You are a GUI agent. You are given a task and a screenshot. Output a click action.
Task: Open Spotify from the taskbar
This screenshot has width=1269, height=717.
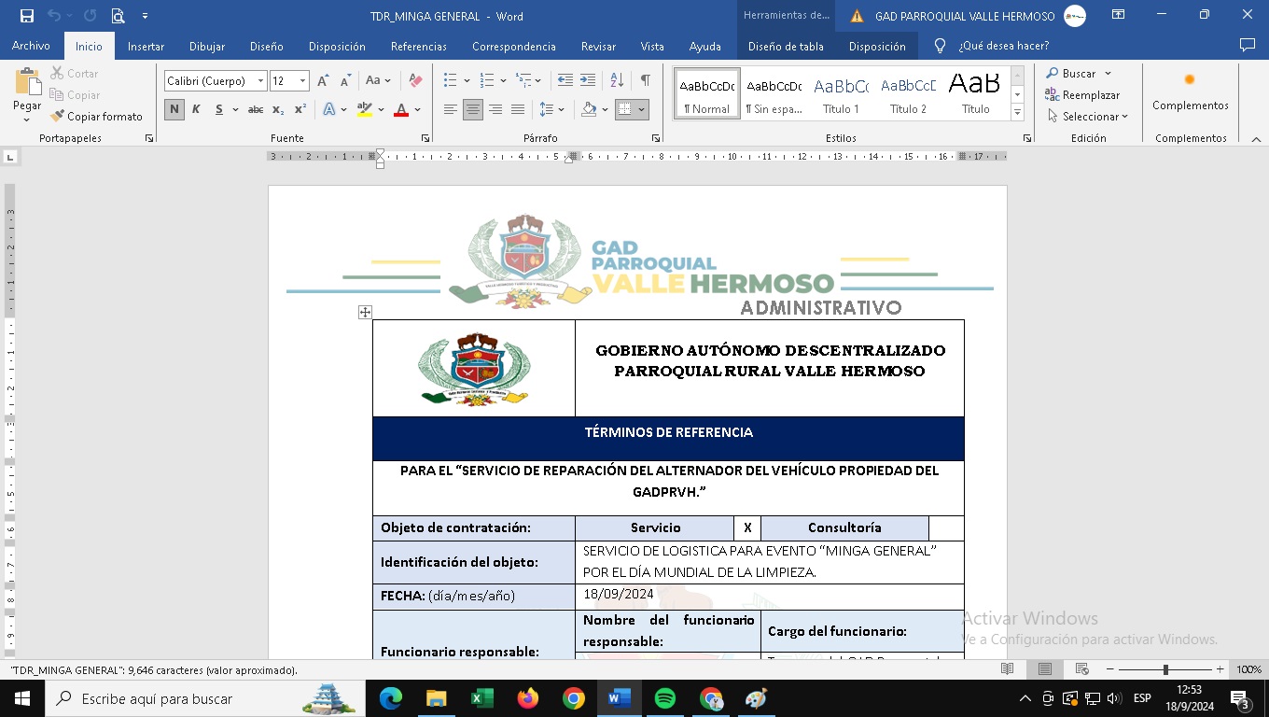click(x=665, y=698)
